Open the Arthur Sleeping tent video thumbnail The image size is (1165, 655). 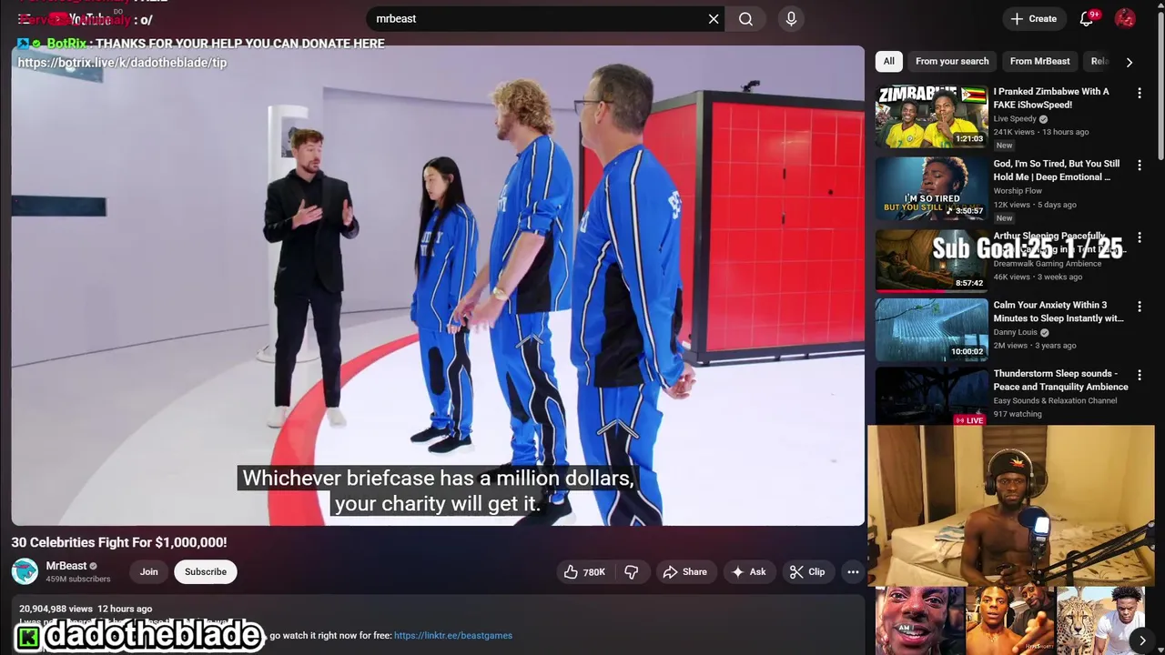click(x=931, y=261)
